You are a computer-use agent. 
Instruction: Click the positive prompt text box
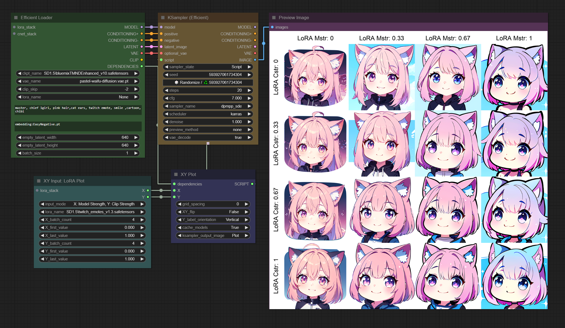pyautogui.click(x=78, y=110)
